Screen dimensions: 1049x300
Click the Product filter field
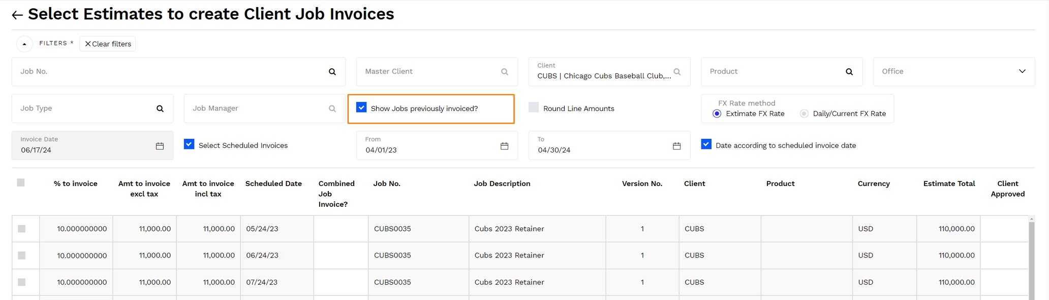[x=782, y=71]
